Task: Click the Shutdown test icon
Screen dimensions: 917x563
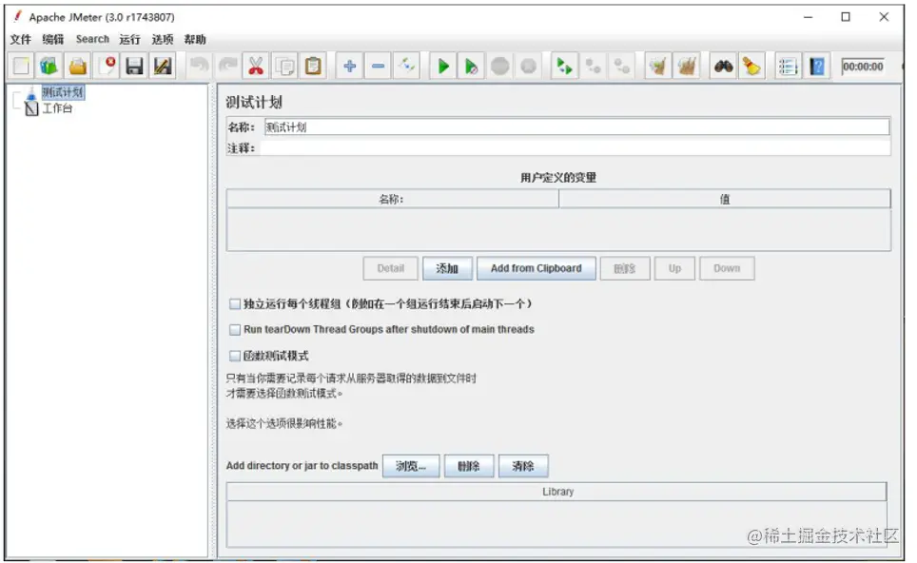Action: [529, 66]
